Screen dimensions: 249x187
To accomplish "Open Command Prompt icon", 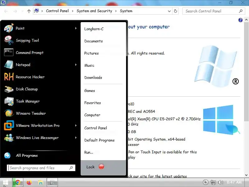I will pyautogui.click(x=9, y=52).
